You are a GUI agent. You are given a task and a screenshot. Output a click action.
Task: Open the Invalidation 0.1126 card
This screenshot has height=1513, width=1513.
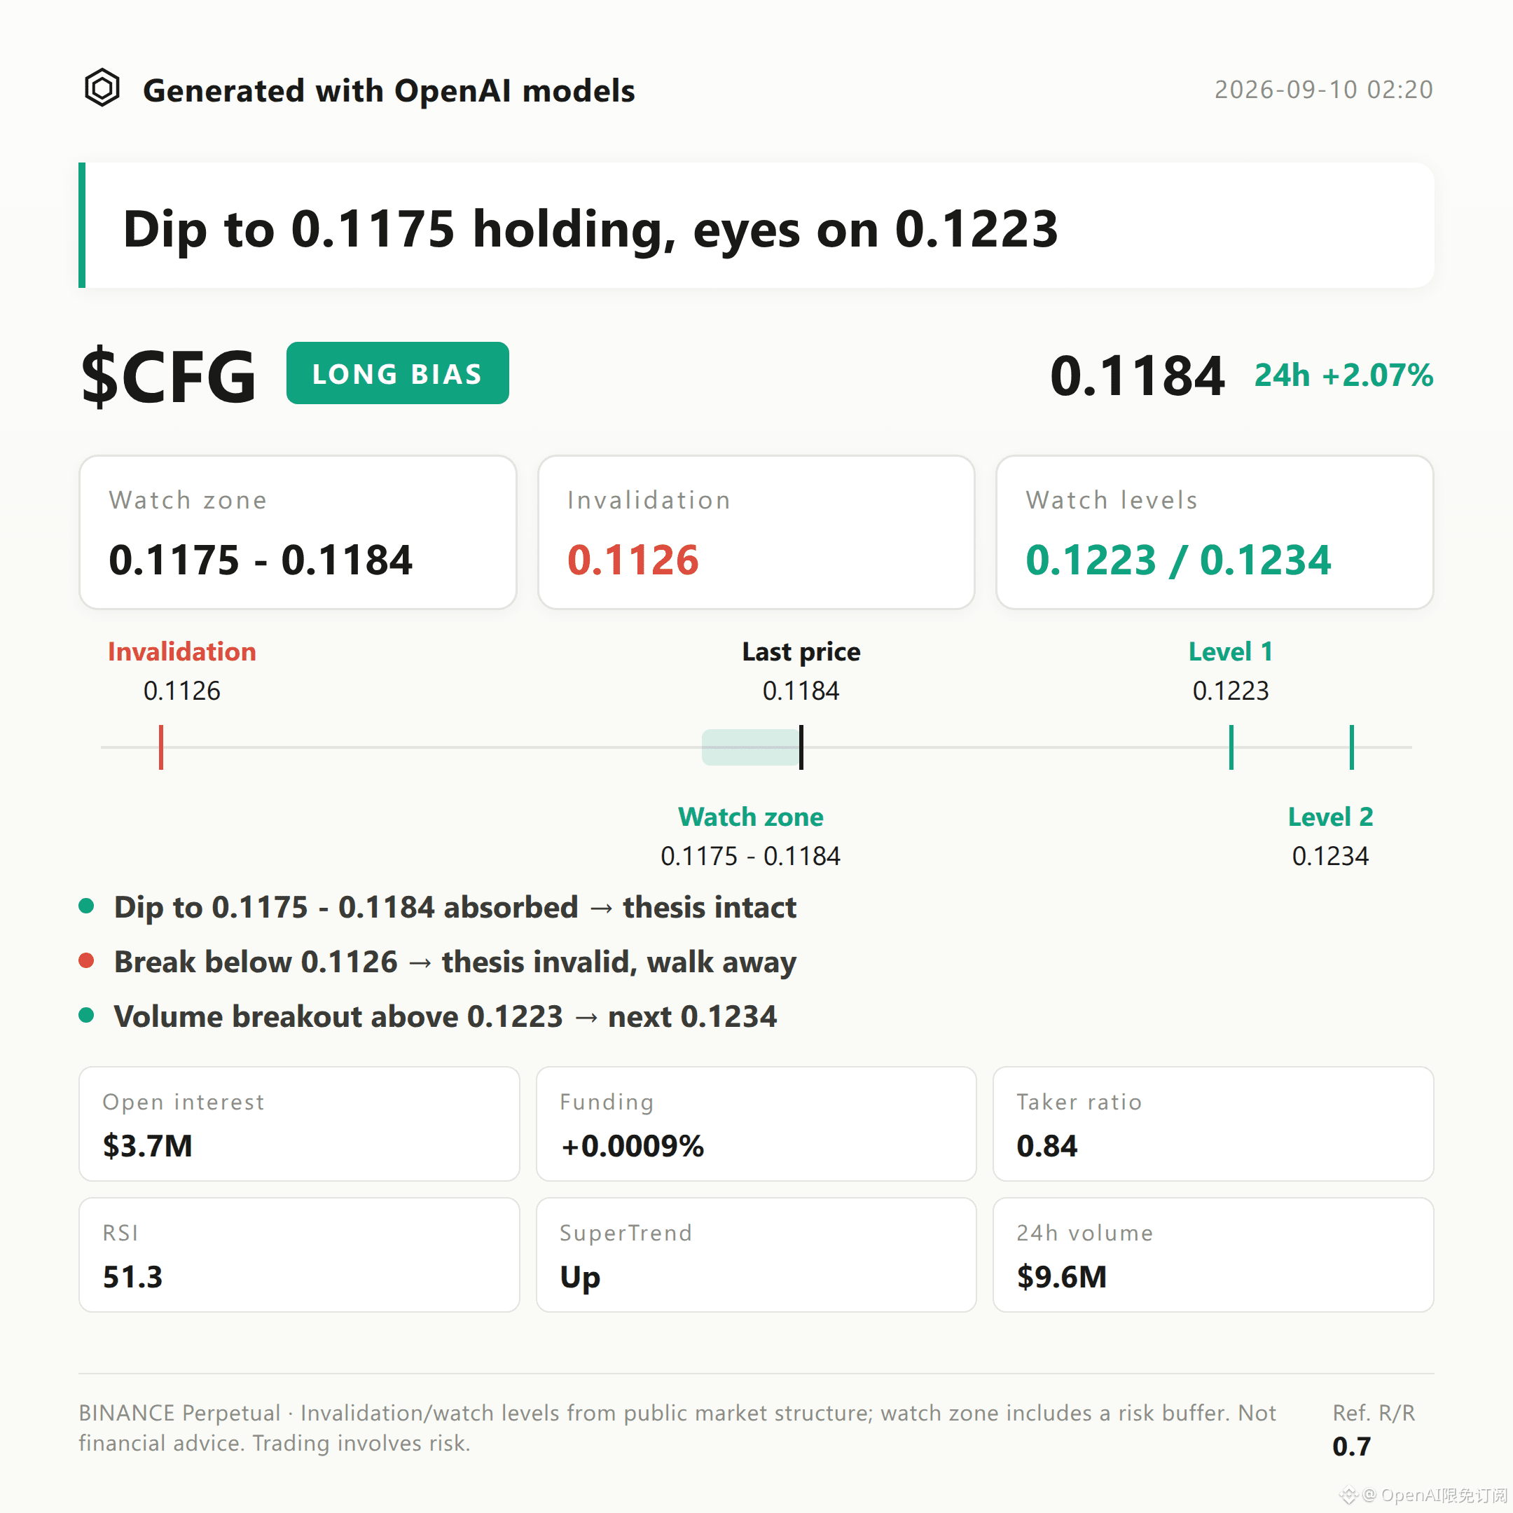coord(756,532)
